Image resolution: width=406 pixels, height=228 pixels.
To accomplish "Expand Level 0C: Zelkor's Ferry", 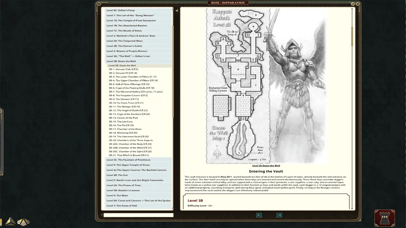I will [x=138, y=10].
